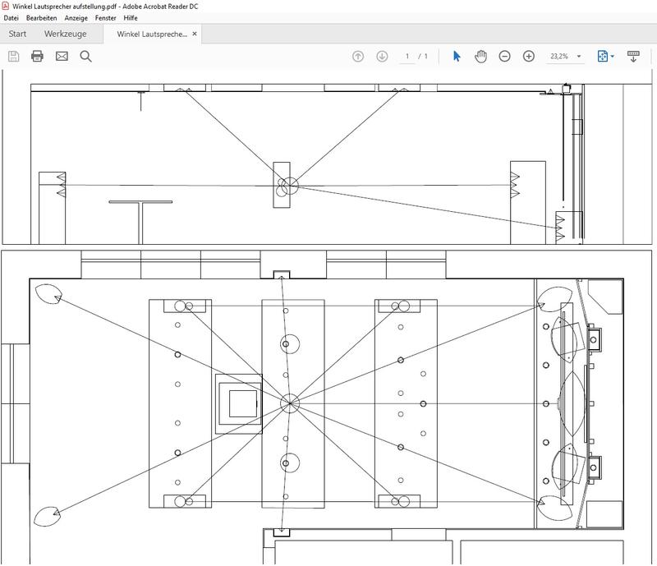Go to next page with down arrow

(382, 56)
